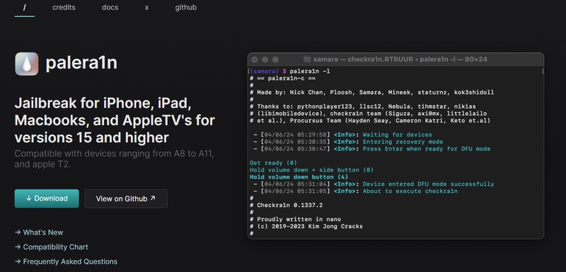Click the 'Compatible with devices ranging' subtitle

115,159
